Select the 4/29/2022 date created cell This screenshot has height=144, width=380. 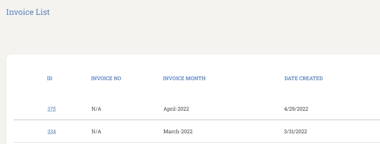296,109
